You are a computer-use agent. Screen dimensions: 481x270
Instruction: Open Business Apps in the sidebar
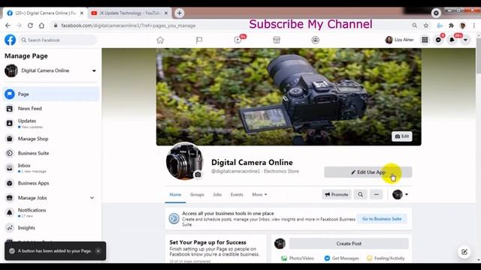point(51,183)
